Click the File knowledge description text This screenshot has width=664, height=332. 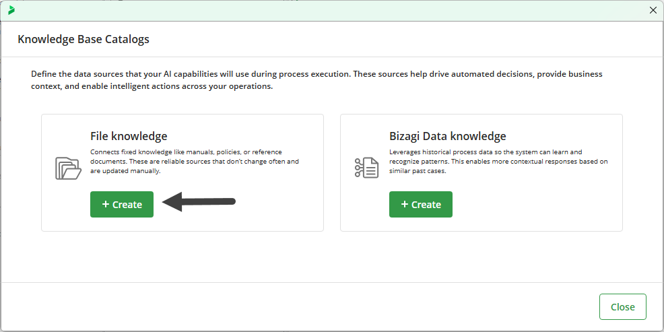[195, 162]
